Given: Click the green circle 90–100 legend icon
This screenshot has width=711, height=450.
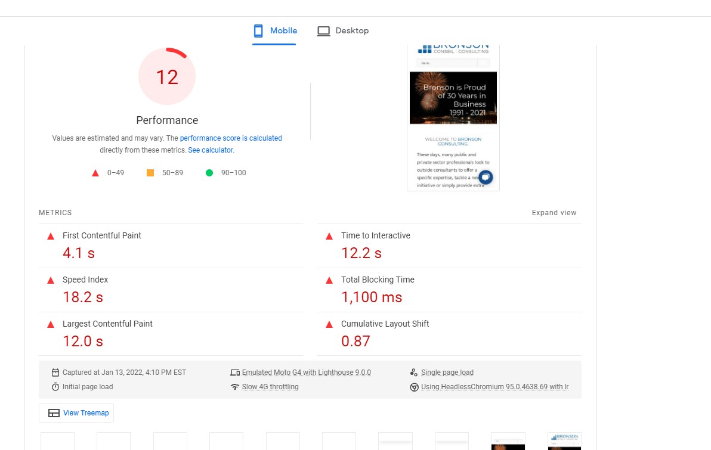Looking at the screenshot, I should click(209, 173).
